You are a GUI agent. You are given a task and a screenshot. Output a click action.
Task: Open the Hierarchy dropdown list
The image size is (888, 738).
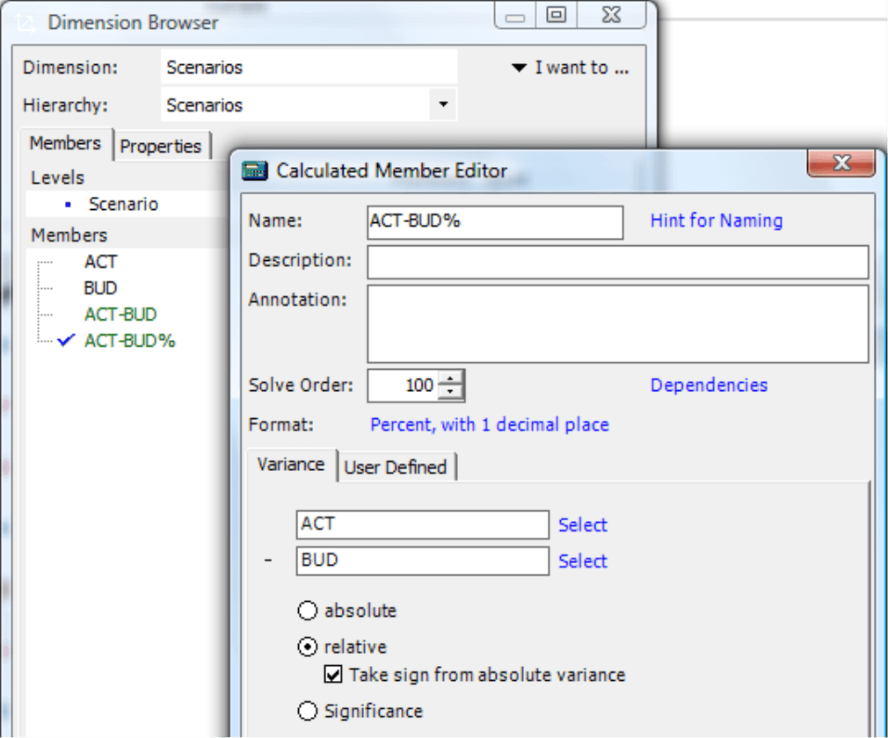tap(442, 105)
